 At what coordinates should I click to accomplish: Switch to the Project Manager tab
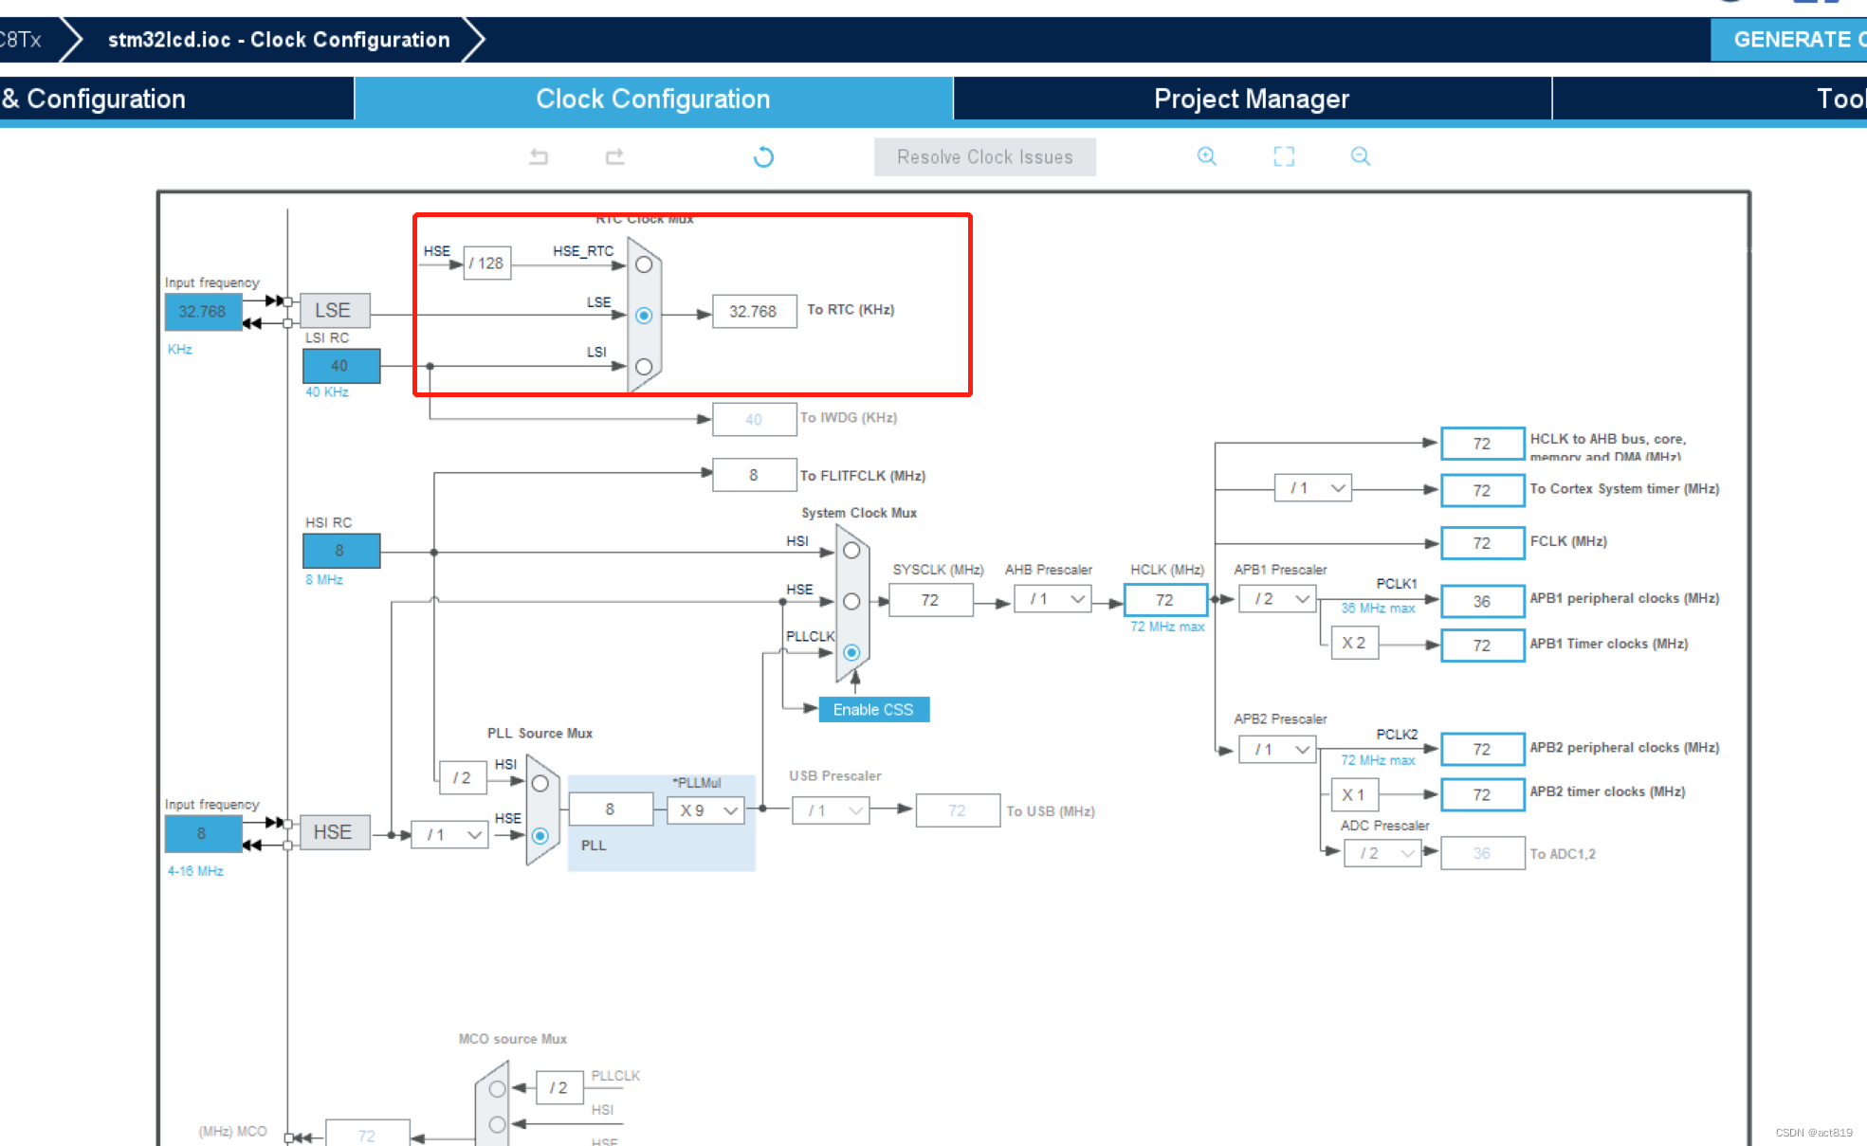pos(1251,99)
